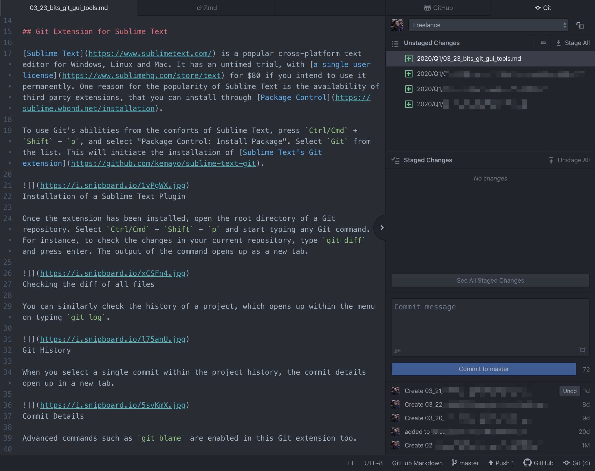Click Commit to master button
This screenshot has width=595, height=471.
pyautogui.click(x=484, y=369)
